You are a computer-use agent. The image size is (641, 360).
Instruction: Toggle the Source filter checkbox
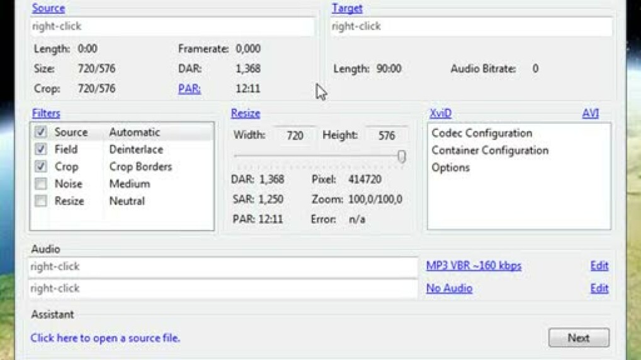point(41,133)
